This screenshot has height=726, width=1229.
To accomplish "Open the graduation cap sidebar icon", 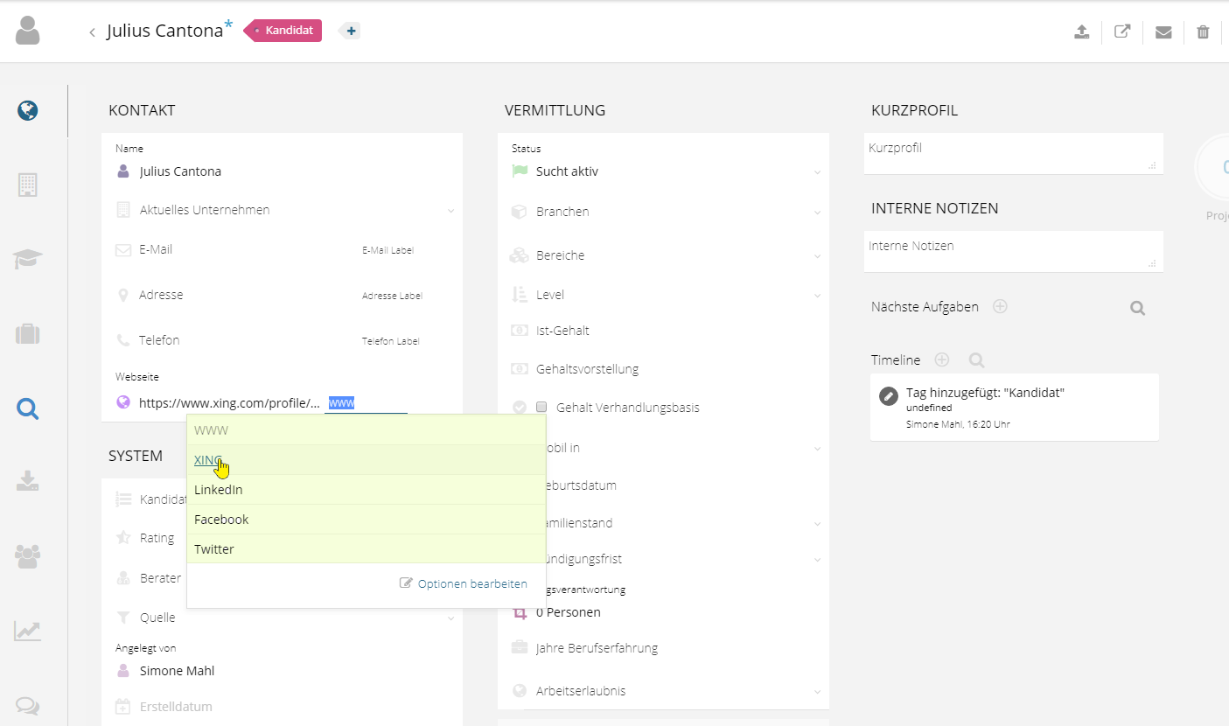I will pos(28,259).
